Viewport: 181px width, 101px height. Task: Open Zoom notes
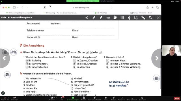coord(142,98)
